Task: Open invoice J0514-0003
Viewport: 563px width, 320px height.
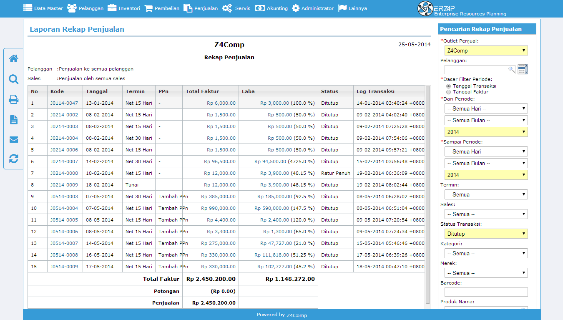Action: (x=64, y=197)
